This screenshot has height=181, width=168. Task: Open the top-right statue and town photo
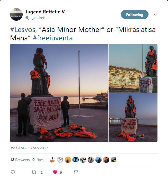[133, 68]
